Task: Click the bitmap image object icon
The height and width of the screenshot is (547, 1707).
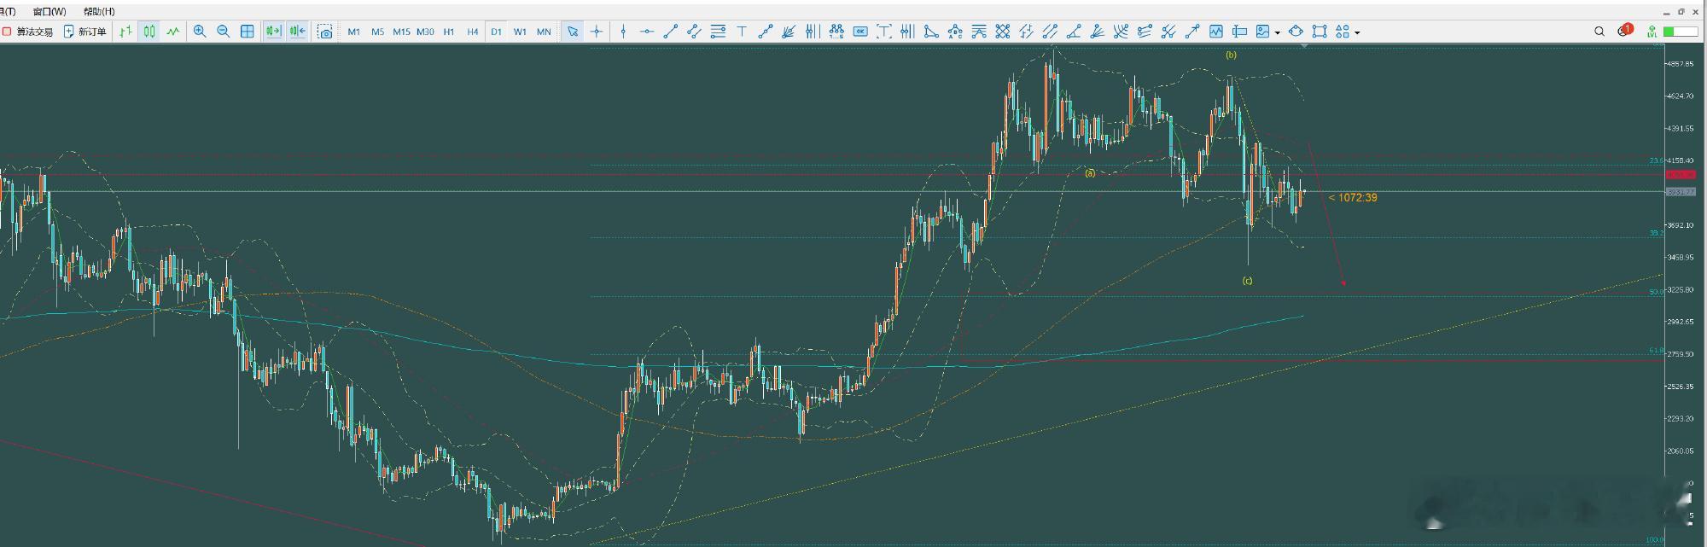Action: pyautogui.click(x=1263, y=32)
